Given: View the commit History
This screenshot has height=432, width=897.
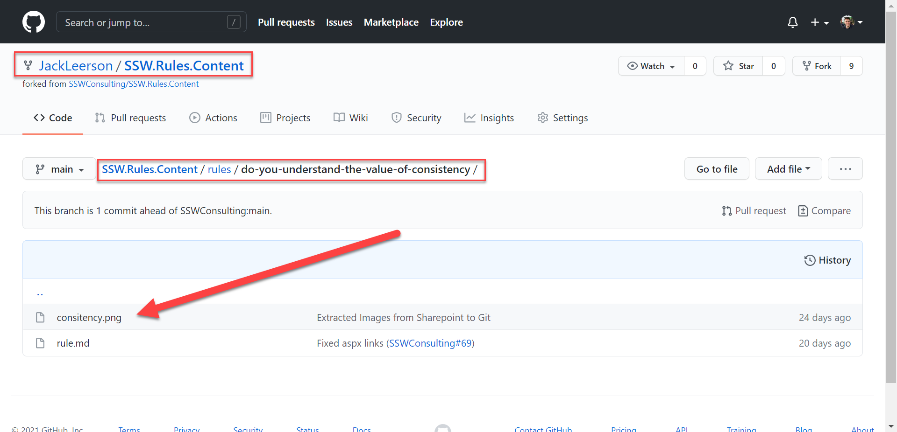Looking at the screenshot, I should click(827, 260).
